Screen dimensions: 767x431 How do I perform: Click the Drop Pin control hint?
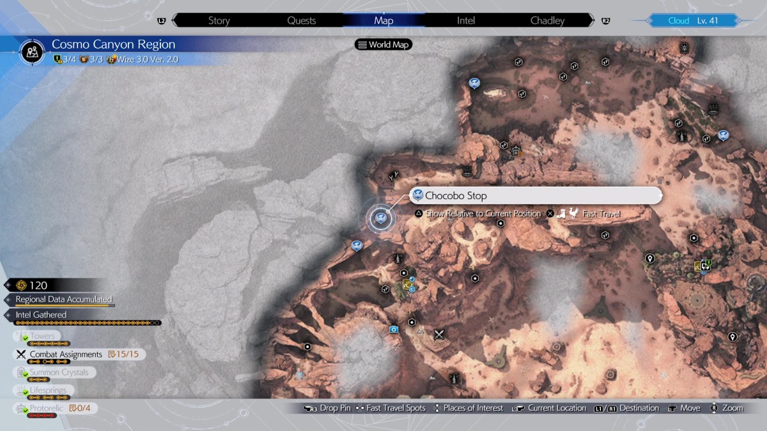pos(327,408)
